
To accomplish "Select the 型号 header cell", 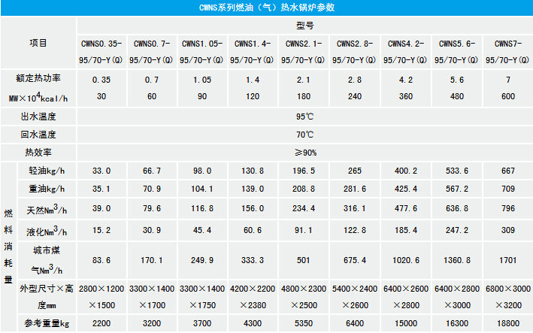I will click(304, 25).
